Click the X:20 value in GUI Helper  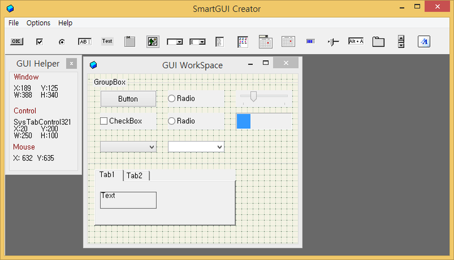pyautogui.click(x=21, y=129)
